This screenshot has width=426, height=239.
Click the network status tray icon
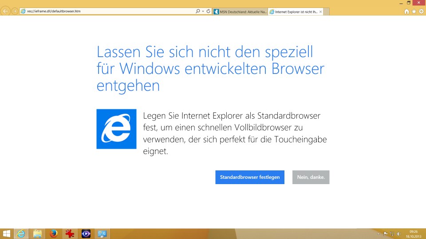click(392, 234)
